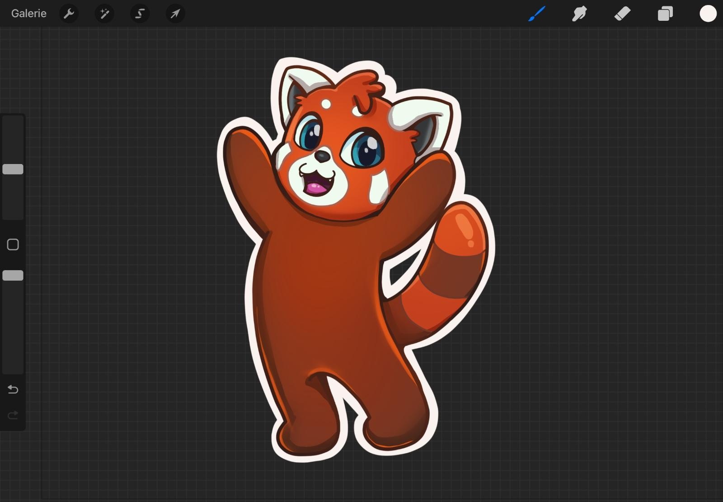
Task: Open the active color swatch
Action: 708,14
